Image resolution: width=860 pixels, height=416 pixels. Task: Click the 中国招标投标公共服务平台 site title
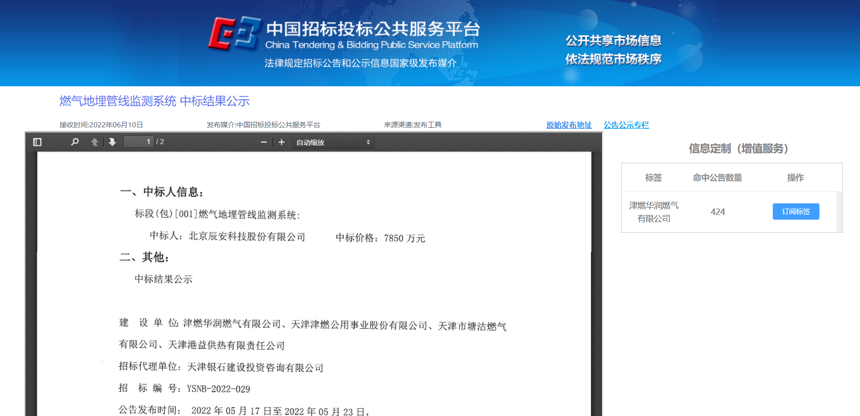(x=373, y=29)
